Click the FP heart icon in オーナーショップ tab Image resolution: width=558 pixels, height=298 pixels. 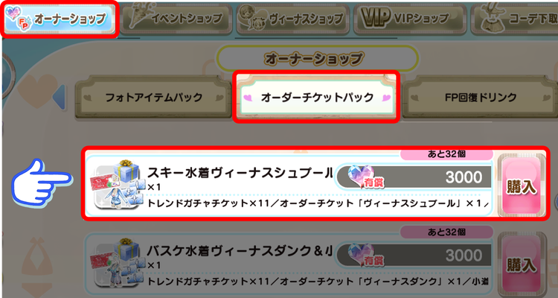coord(20,19)
